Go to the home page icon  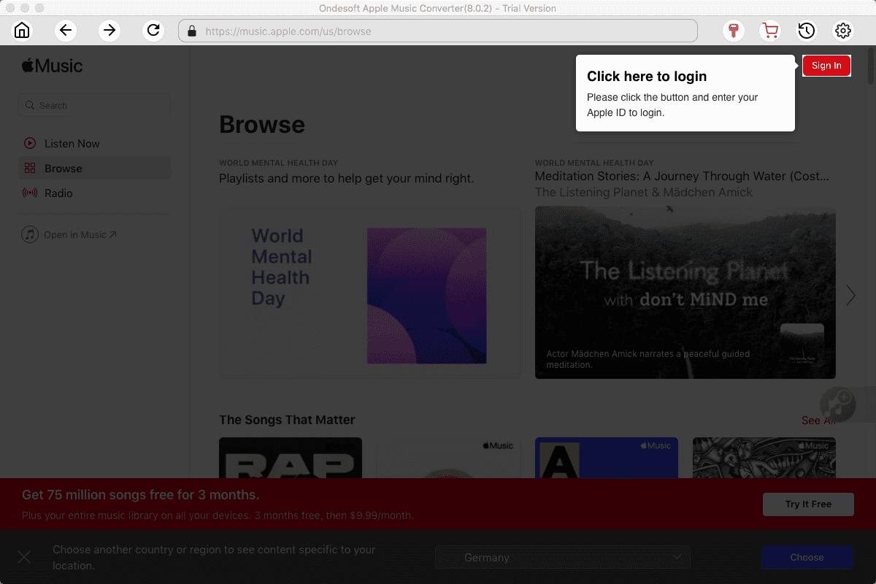point(22,31)
